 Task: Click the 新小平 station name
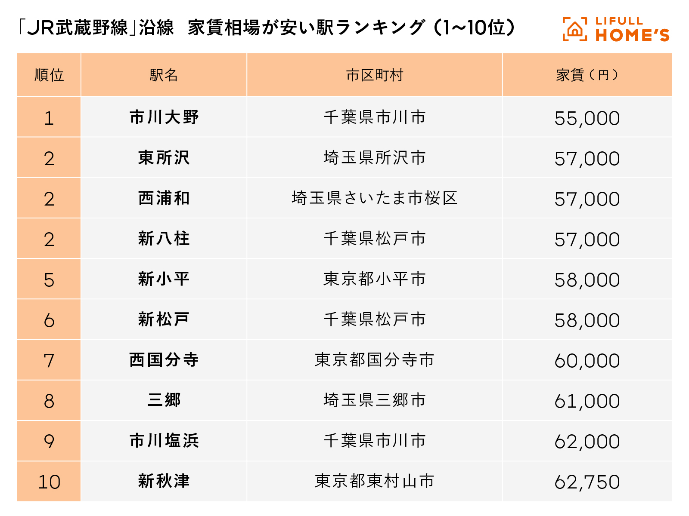(x=164, y=279)
